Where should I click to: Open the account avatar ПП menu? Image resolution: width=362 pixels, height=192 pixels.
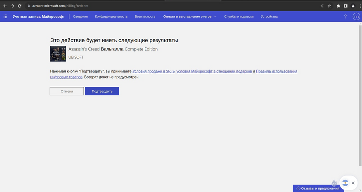point(356,17)
